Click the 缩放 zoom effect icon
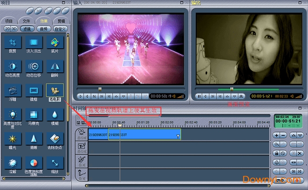Screen dimensions: 308x190 (x=55, y=164)
